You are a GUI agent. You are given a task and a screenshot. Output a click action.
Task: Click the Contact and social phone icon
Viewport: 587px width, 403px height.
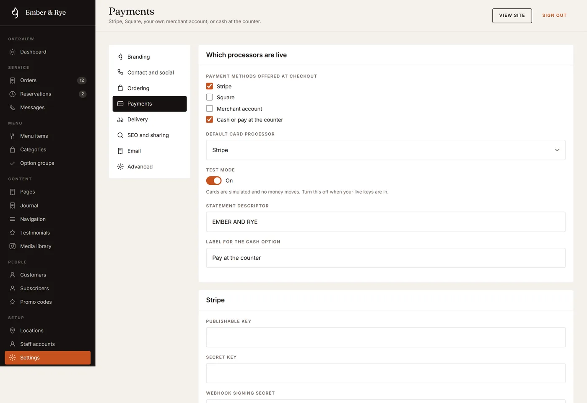[x=120, y=72]
